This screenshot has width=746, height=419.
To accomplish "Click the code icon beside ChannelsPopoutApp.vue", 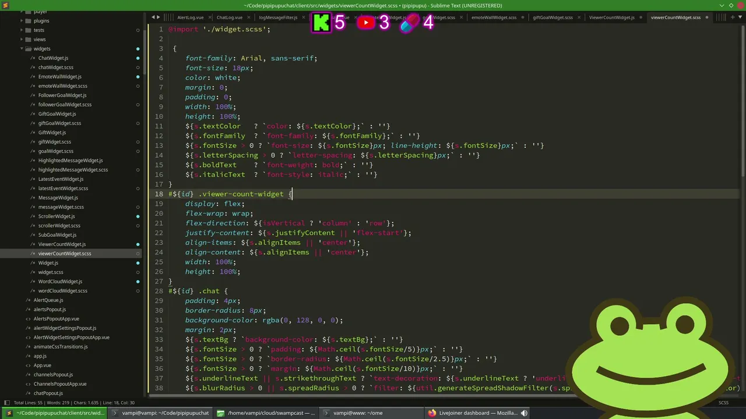I will (28, 384).
